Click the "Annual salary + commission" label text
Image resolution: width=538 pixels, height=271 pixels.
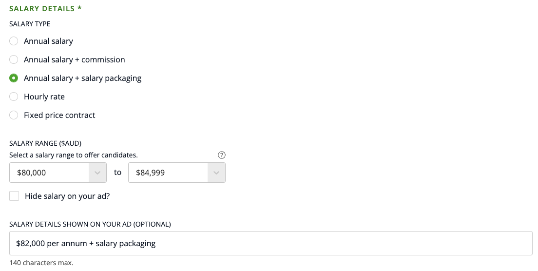(75, 59)
